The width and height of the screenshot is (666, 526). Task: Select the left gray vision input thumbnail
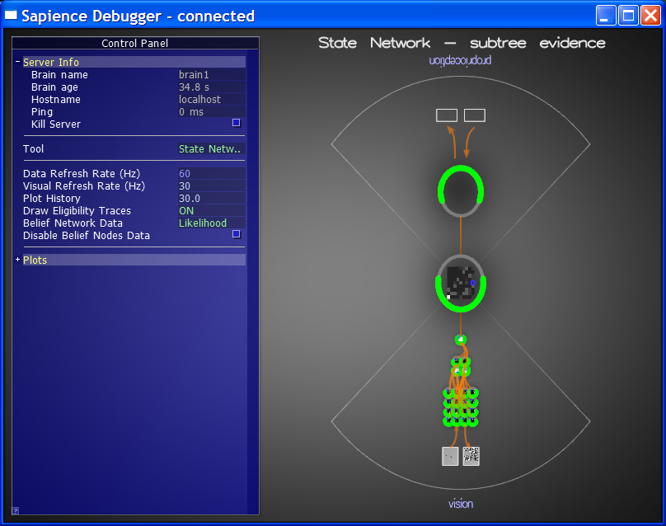click(x=450, y=456)
